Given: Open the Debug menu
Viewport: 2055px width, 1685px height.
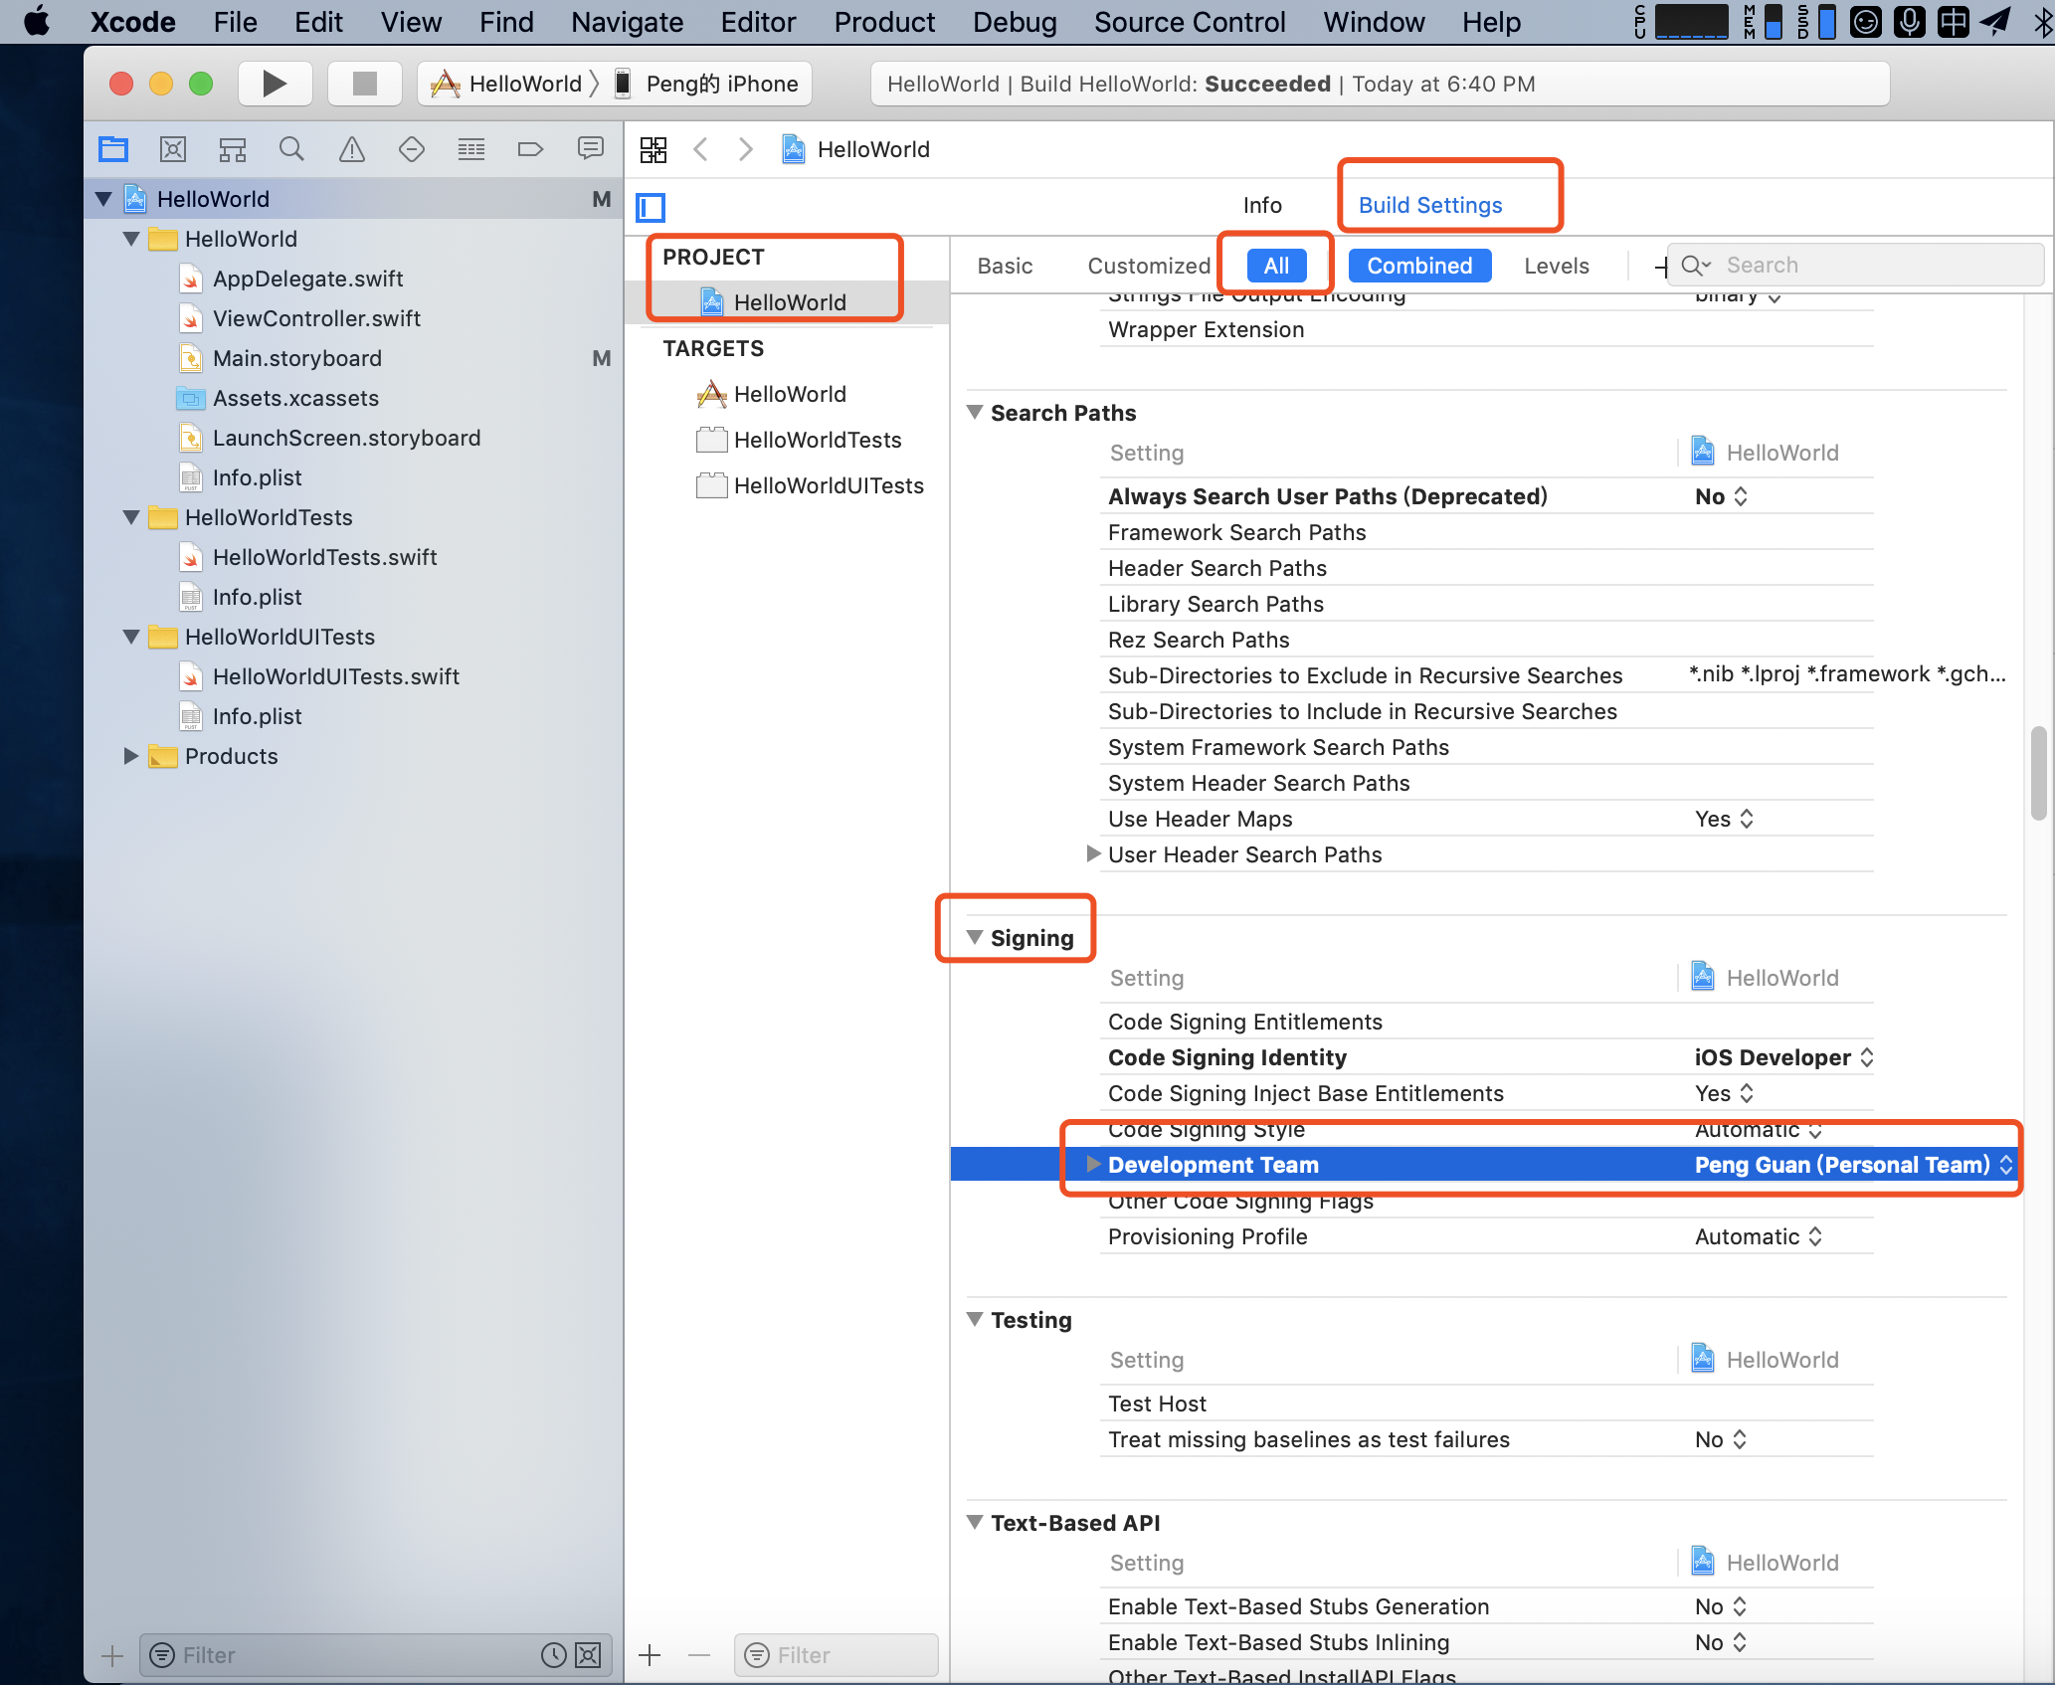Looking at the screenshot, I should (x=1015, y=22).
